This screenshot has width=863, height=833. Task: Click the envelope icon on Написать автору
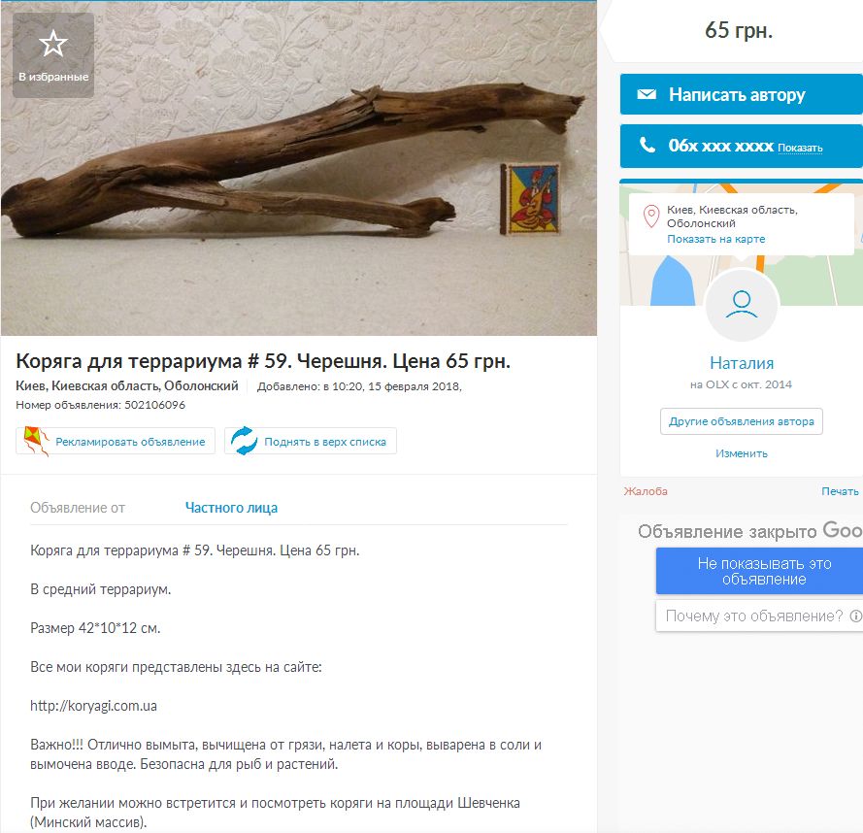point(647,94)
